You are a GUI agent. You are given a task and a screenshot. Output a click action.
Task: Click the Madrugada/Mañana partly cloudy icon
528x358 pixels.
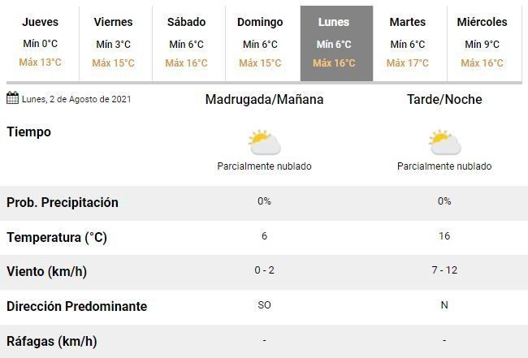click(264, 143)
